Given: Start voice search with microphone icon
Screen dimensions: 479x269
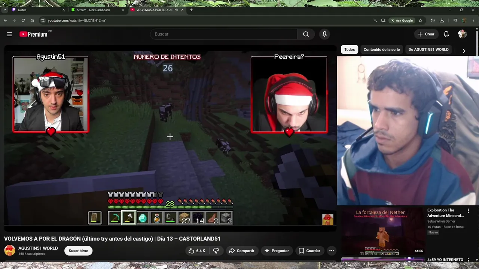Looking at the screenshot, I should (x=324, y=34).
